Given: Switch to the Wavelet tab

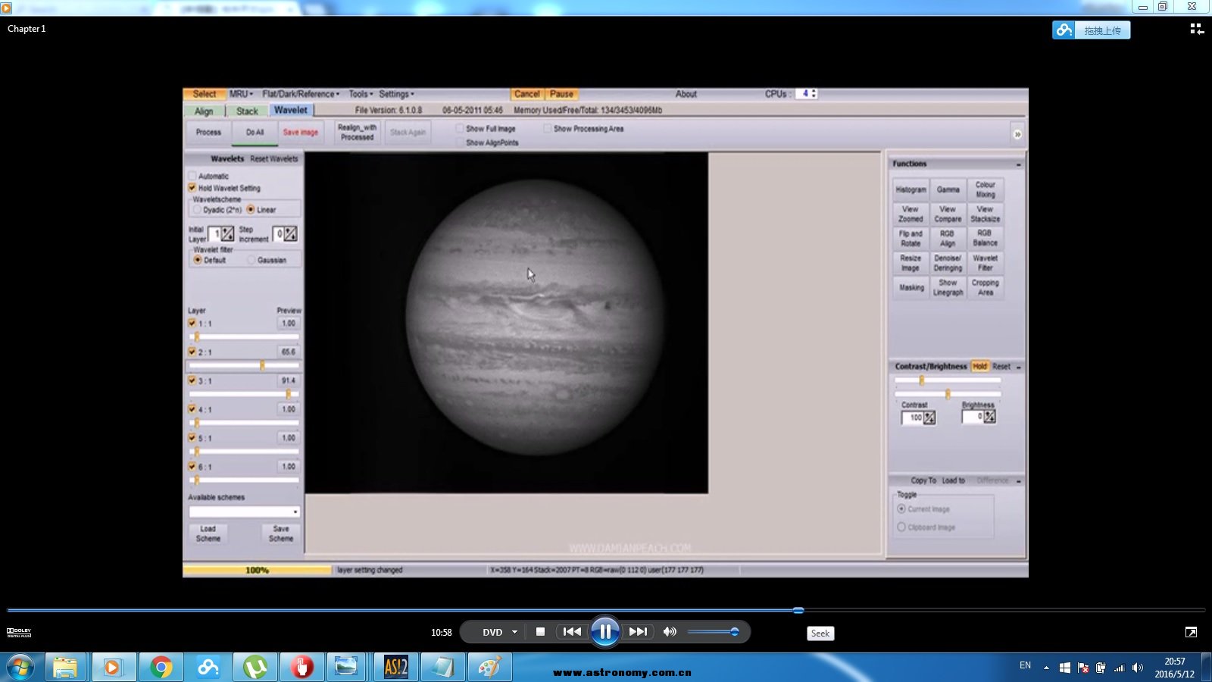Looking at the screenshot, I should (x=291, y=111).
